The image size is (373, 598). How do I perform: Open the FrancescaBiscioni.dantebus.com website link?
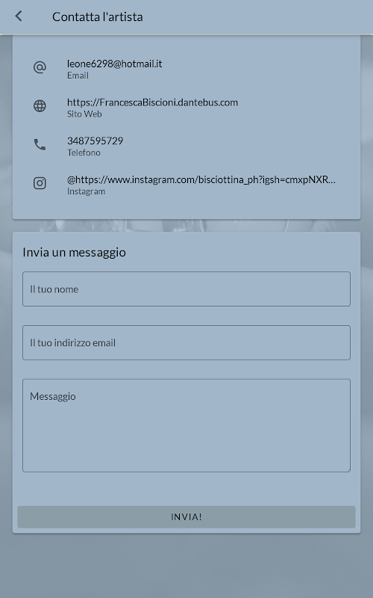coord(152,102)
